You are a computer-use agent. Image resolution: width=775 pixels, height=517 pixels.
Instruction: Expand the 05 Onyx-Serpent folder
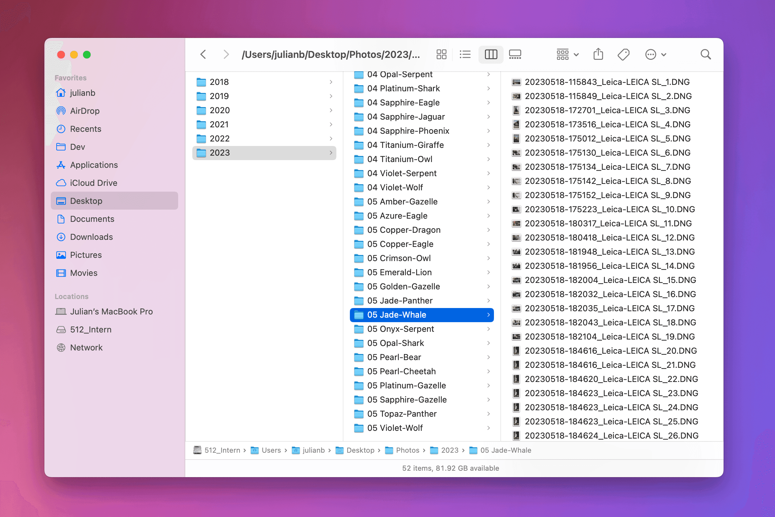[489, 328]
